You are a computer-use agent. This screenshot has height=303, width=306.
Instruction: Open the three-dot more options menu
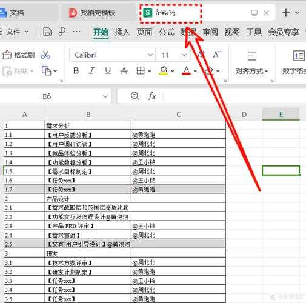[x=76, y=32]
